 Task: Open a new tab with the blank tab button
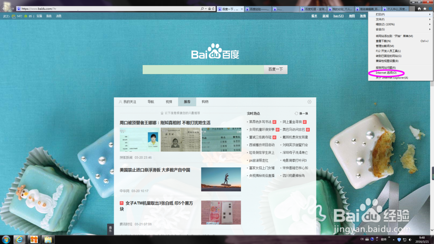tap(412, 9)
